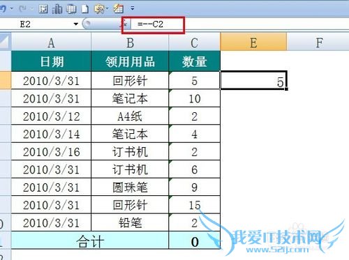
Task: Click the date cell 2010/3/14
Action: tap(51, 134)
